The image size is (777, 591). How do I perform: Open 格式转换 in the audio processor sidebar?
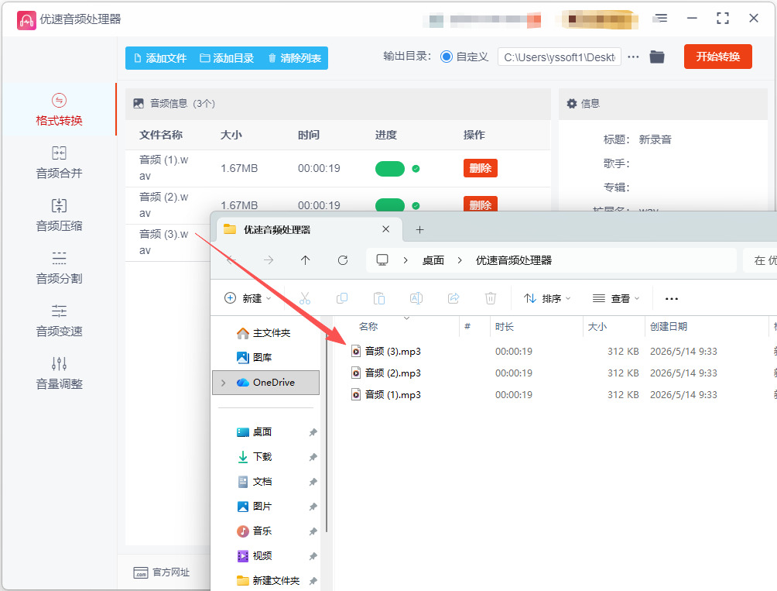point(59,110)
